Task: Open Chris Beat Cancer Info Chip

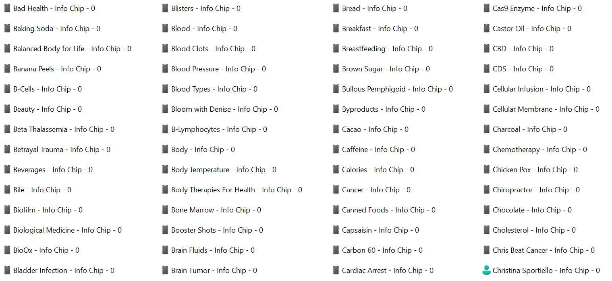Action: [543, 250]
